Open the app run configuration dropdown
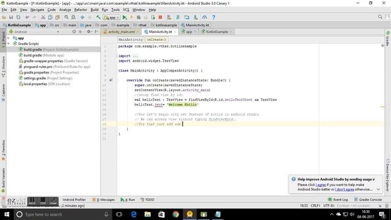The height and width of the screenshot is (220, 391). tap(112, 17)
